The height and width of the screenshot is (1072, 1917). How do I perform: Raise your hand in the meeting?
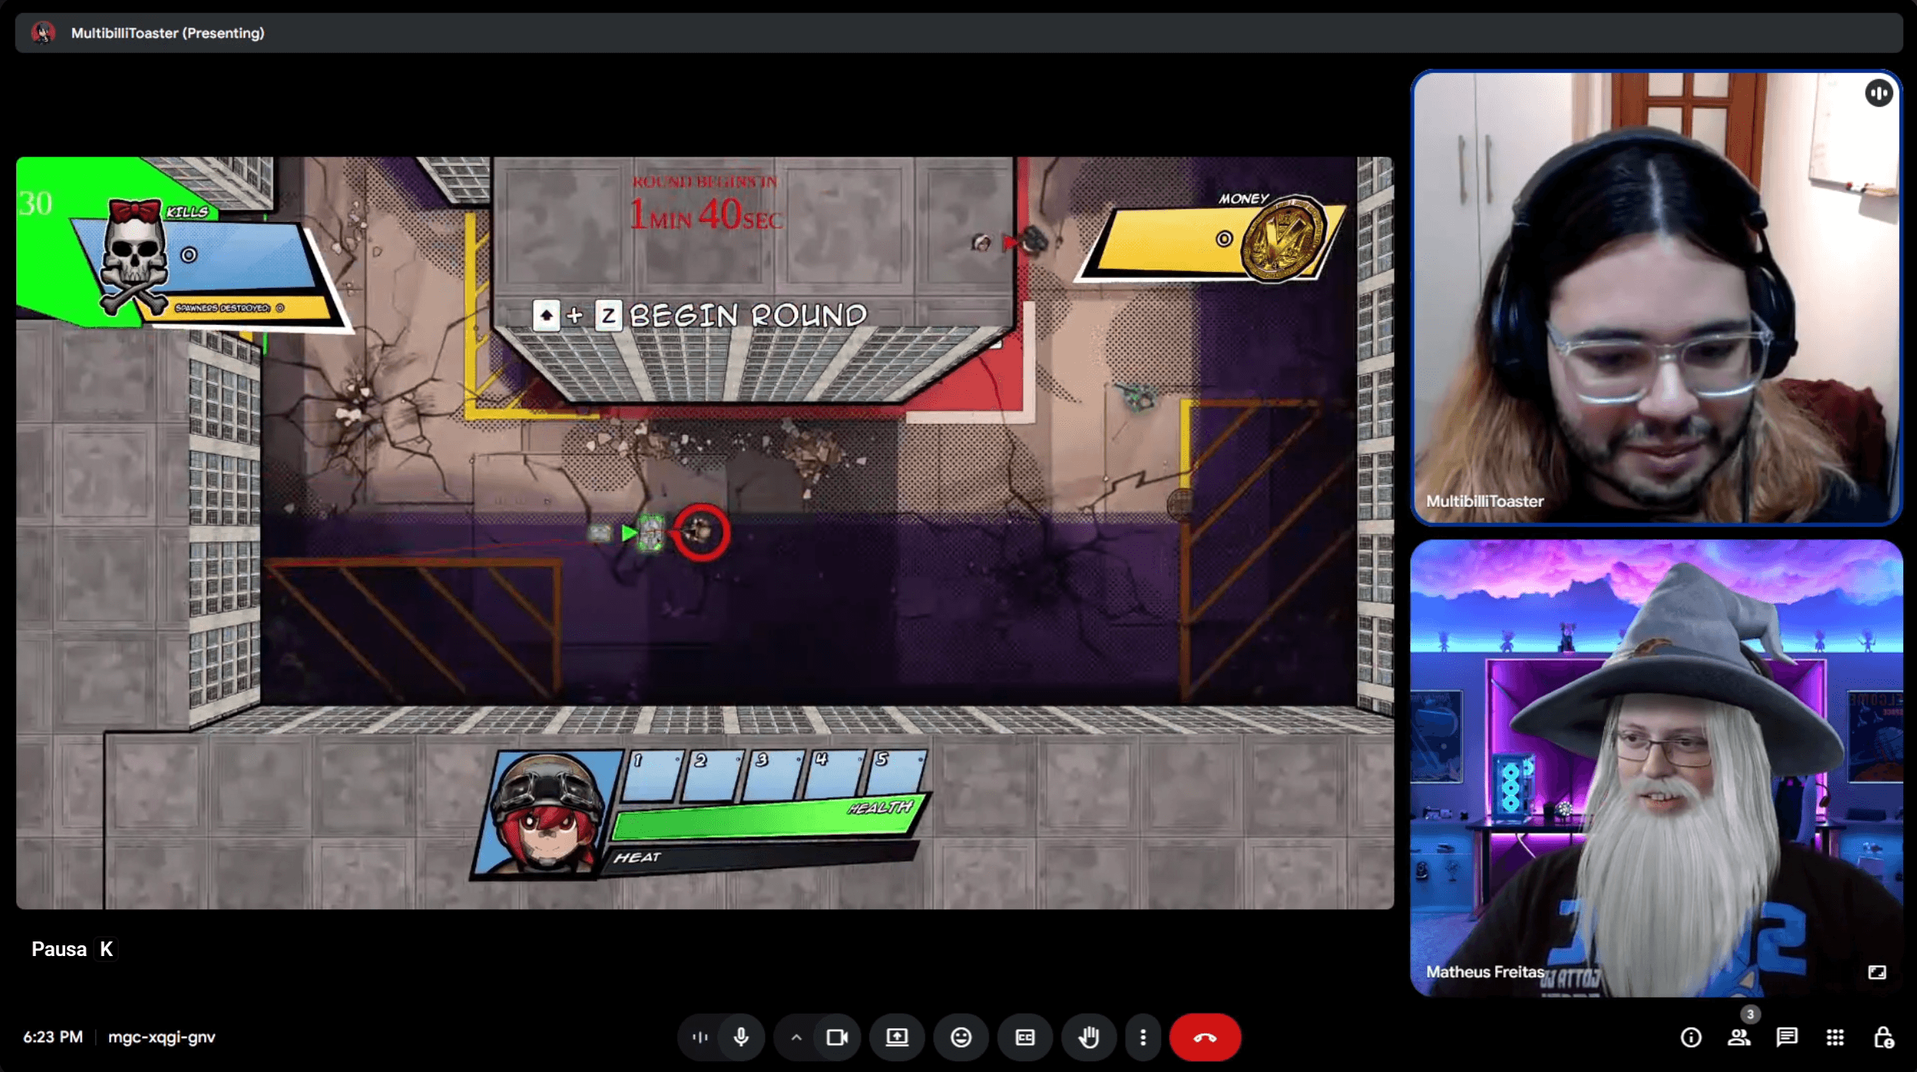click(1088, 1037)
